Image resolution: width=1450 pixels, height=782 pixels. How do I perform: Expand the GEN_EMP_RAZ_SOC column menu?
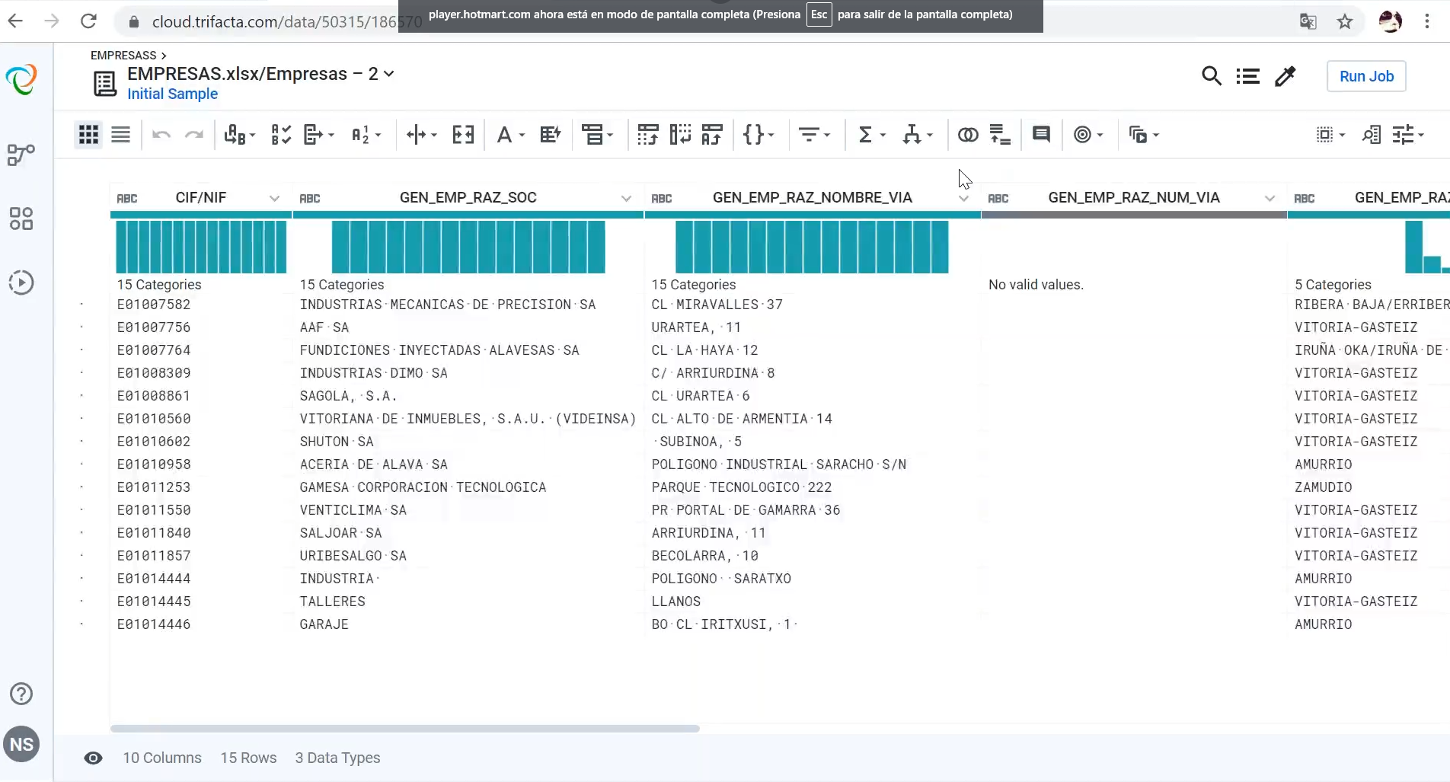tap(626, 198)
